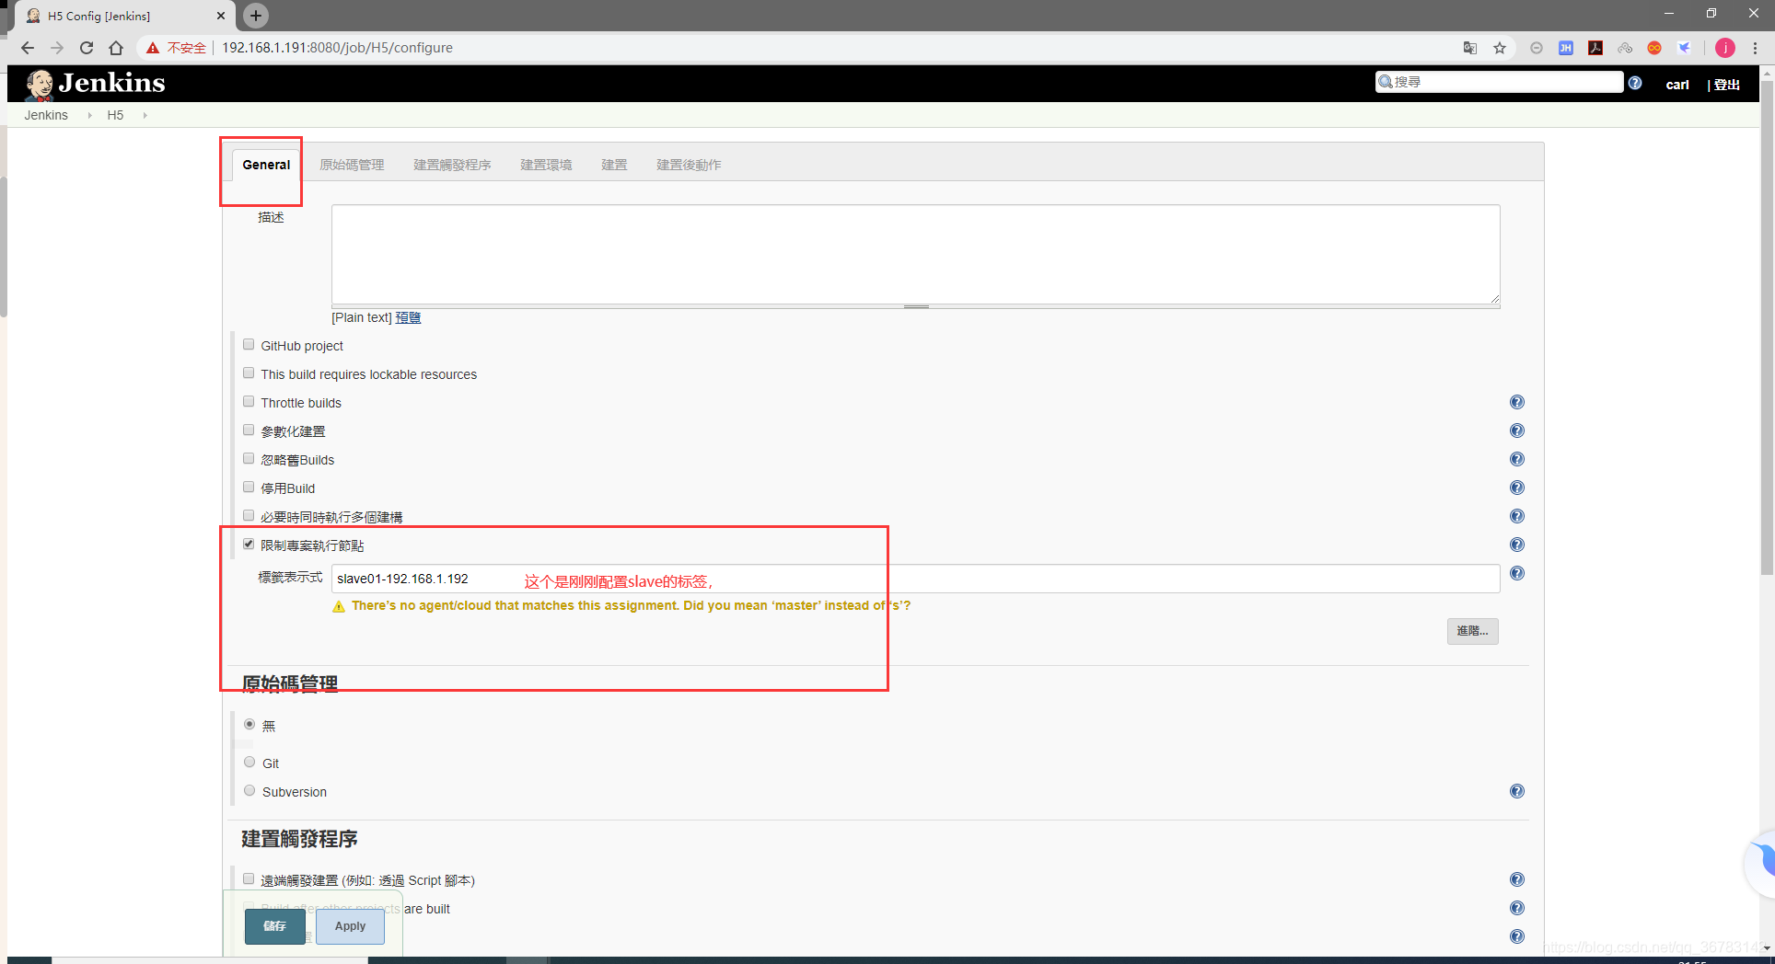Select the Subversion radio button
The width and height of the screenshot is (1775, 964).
click(x=249, y=791)
